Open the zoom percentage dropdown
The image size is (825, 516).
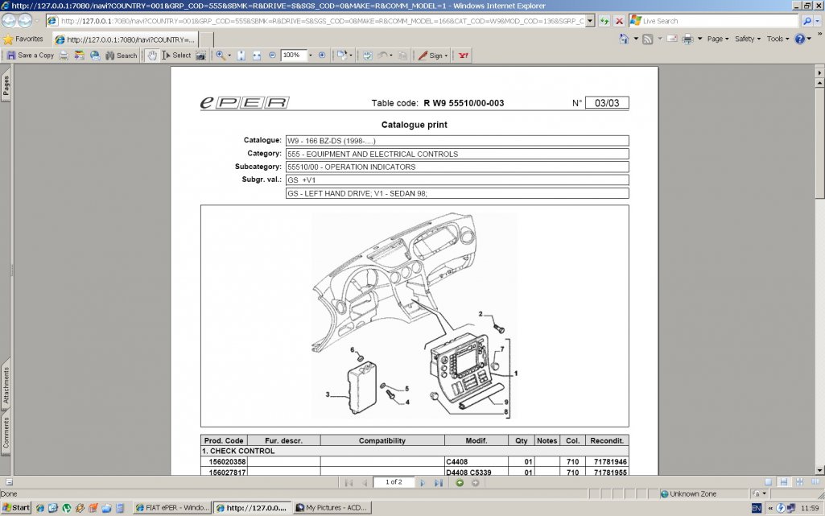click(x=308, y=56)
